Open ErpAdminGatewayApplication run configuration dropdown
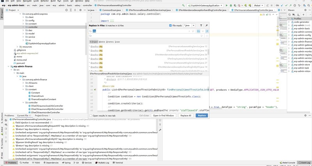 205,5
